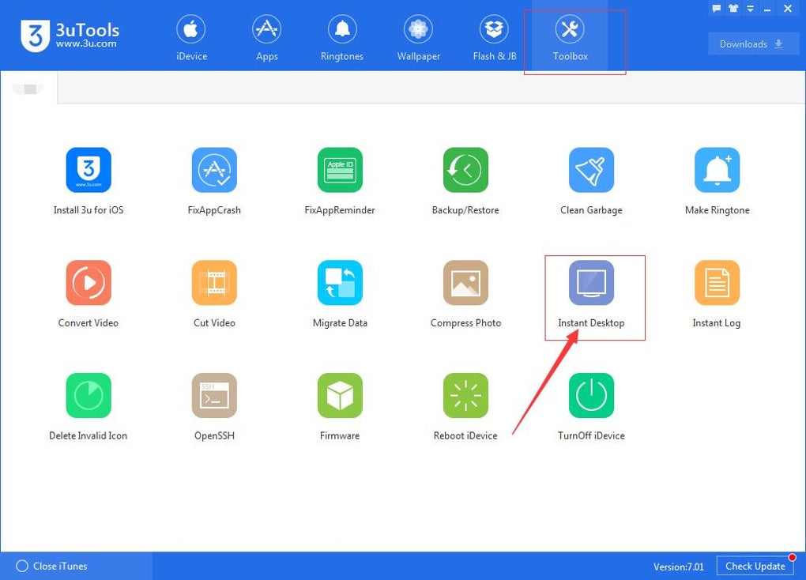Open title bar dropdown menu icon
This screenshot has height=580, width=806.
pyautogui.click(x=750, y=8)
